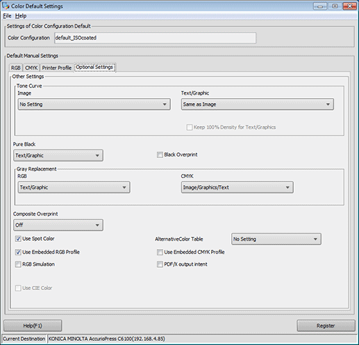The height and width of the screenshot is (345, 359).
Task: Open the File menu
Action: point(7,16)
